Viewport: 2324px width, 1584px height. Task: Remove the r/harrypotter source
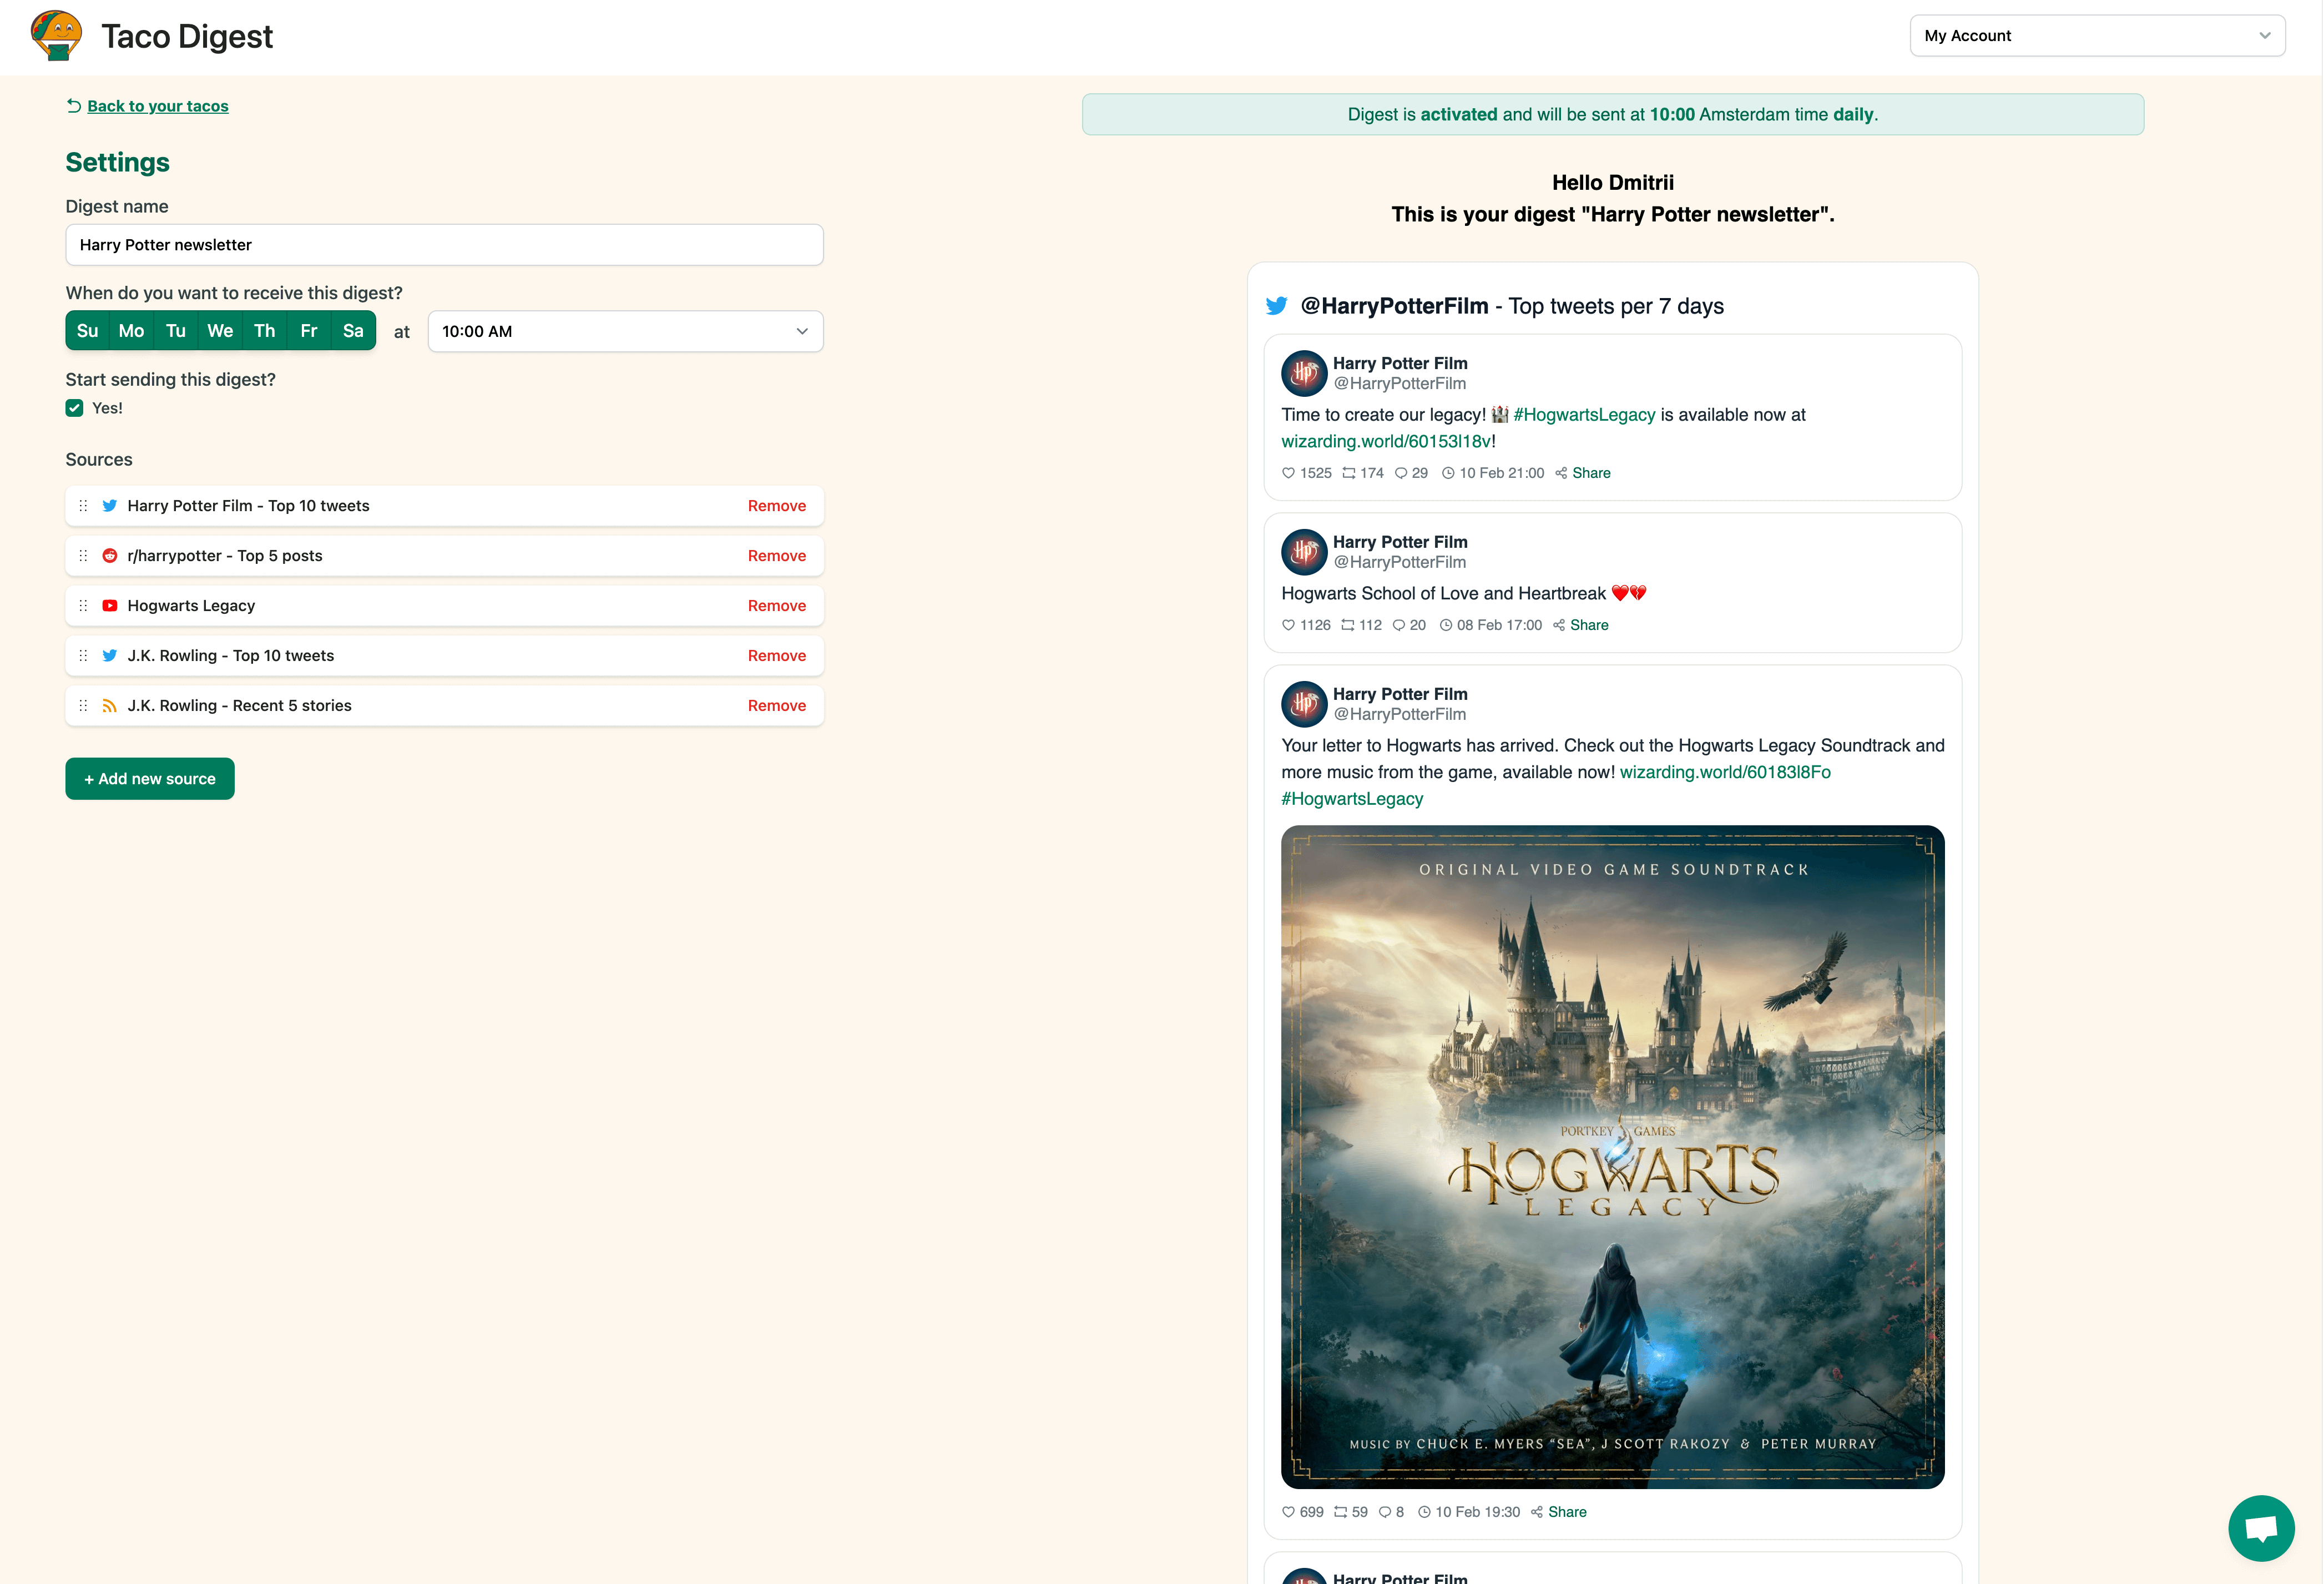777,556
